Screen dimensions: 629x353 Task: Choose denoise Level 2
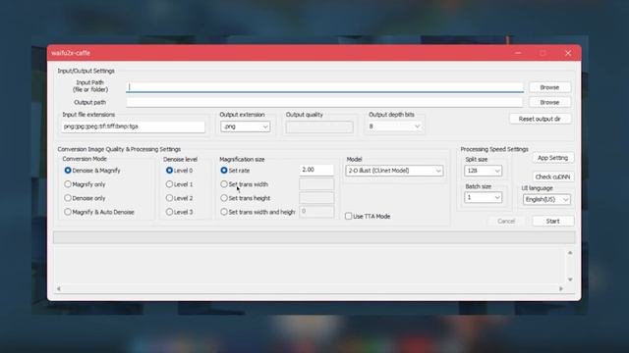tap(179, 198)
